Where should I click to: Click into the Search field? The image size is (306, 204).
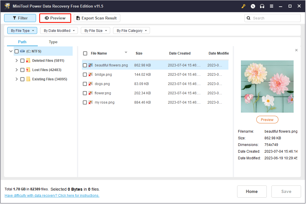tap(272, 18)
